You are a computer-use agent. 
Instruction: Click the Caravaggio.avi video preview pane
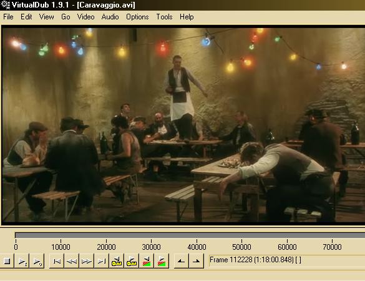tap(183, 125)
